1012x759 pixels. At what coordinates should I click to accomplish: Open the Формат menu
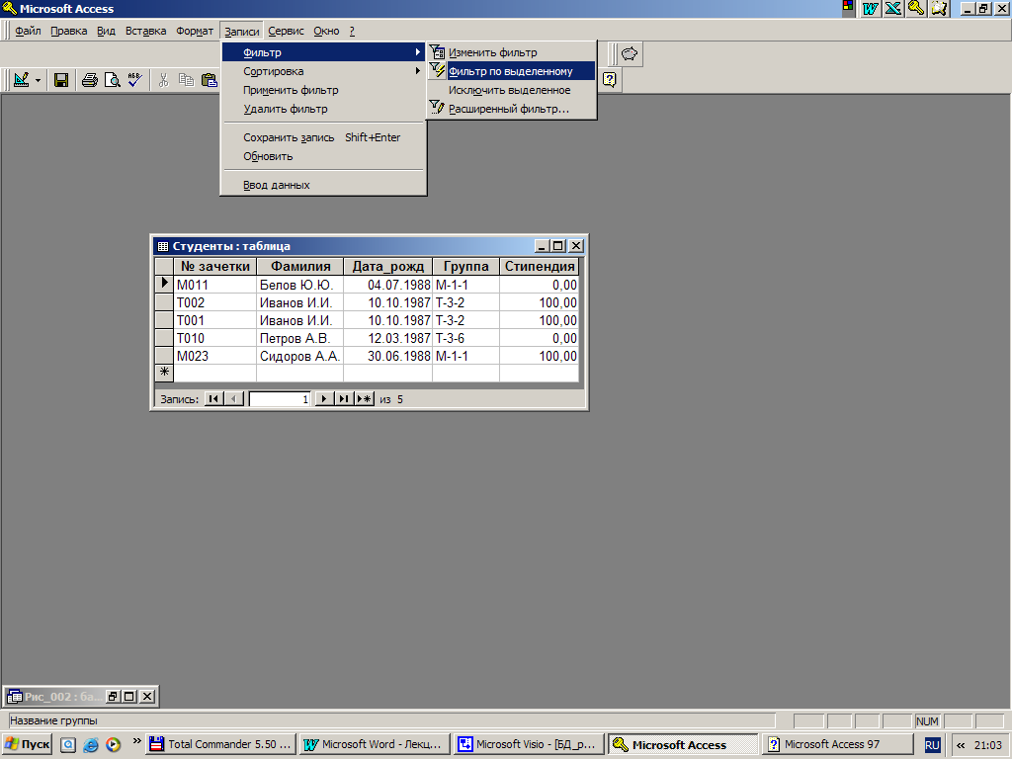pyautogui.click(x=195, y=31)
